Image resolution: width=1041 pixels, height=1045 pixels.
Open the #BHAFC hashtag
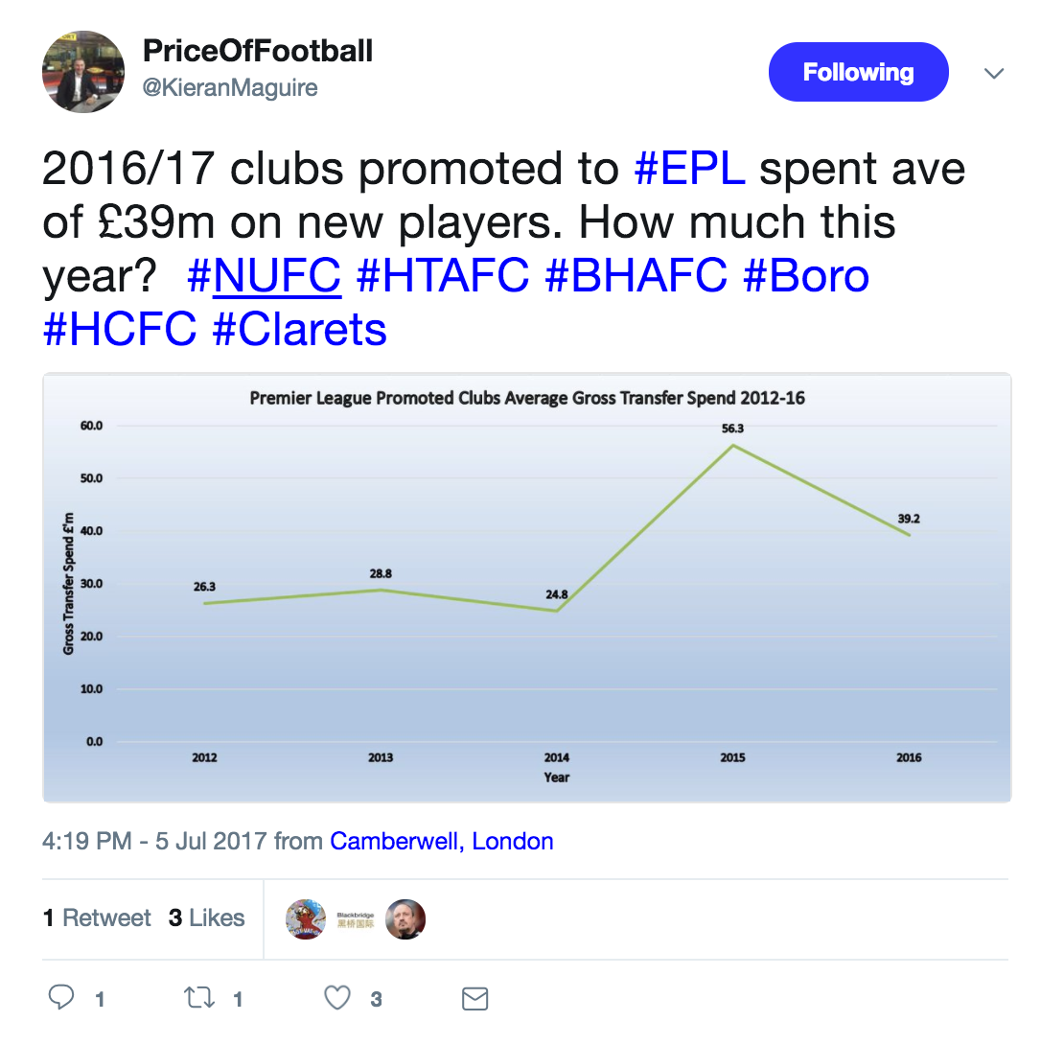tap(636, 275)
